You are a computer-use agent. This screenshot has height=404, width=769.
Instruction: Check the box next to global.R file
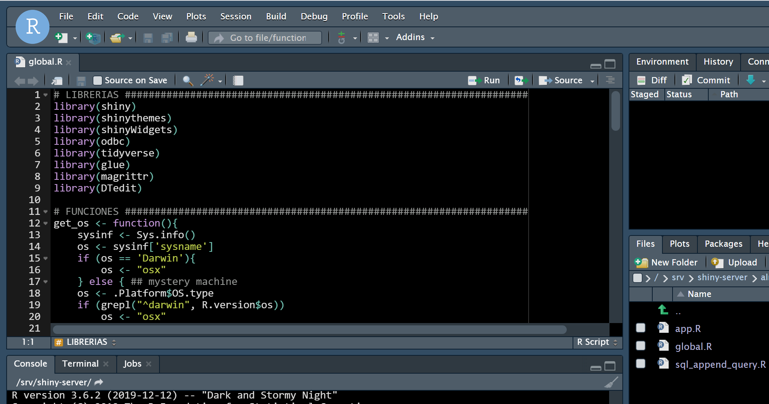click(x=641, y=346)
